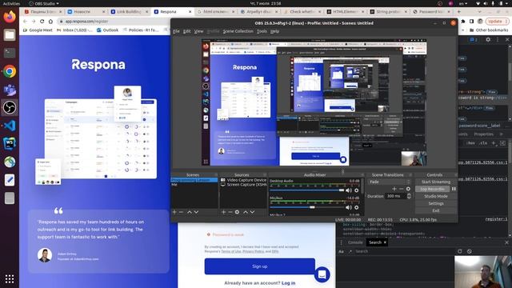Toggle match case Aa in DevTools search
512x288 pixels.
point(342,251)
